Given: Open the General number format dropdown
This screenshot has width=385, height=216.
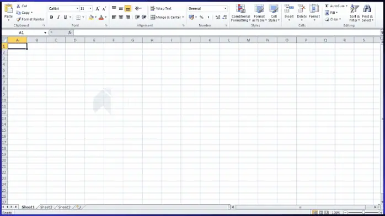Looking at the screenshot, I should click(x=225, y=9).
